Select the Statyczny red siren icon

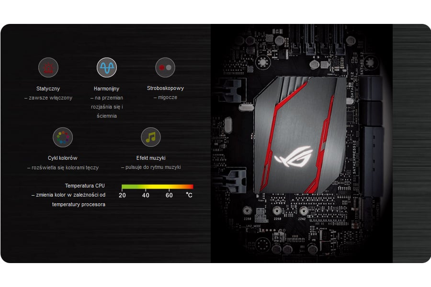[48, 67]
